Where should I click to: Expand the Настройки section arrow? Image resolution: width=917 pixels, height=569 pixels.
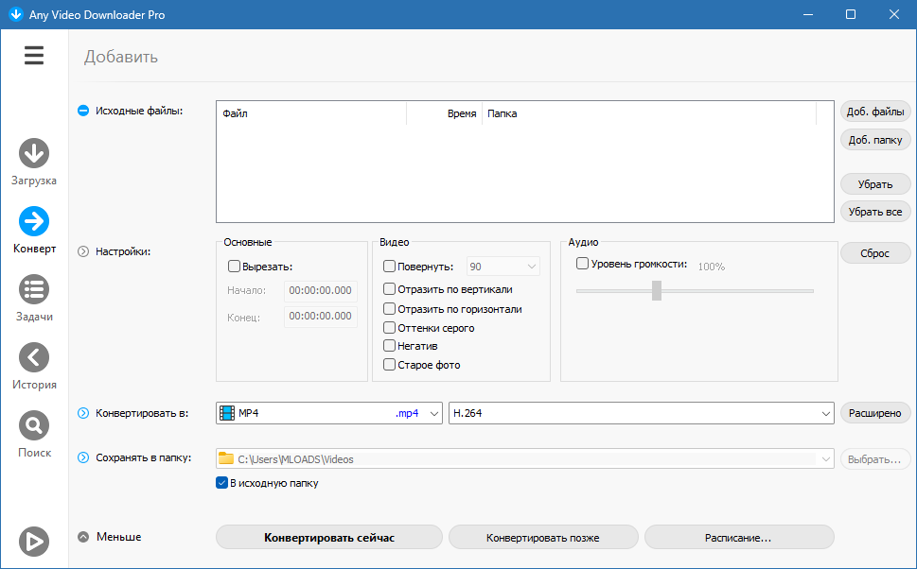(x=83, y=251)
